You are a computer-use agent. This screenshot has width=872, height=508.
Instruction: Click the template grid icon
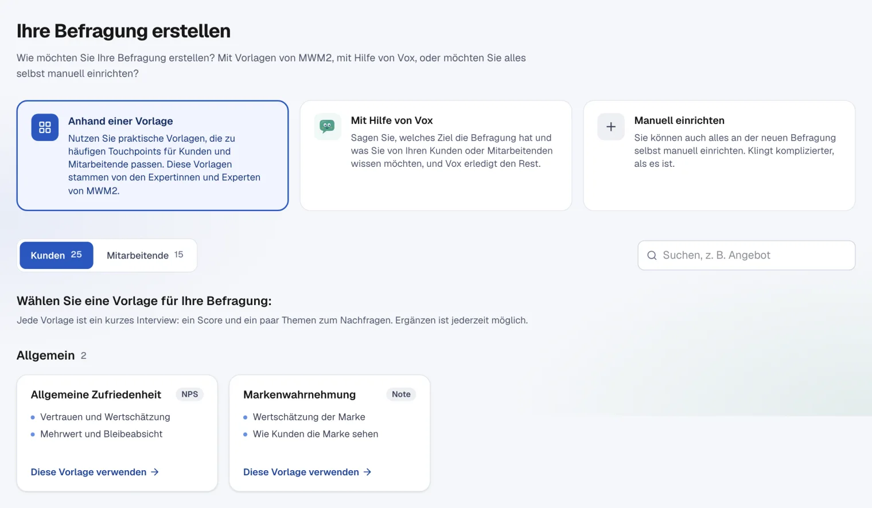coord(45,127)
